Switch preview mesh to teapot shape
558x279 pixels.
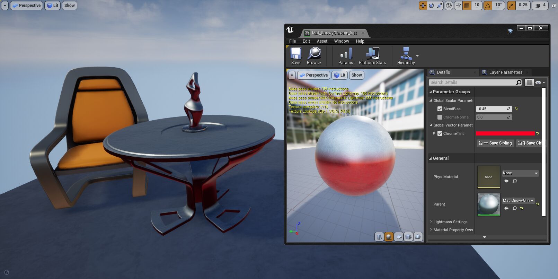click(418, 237)
